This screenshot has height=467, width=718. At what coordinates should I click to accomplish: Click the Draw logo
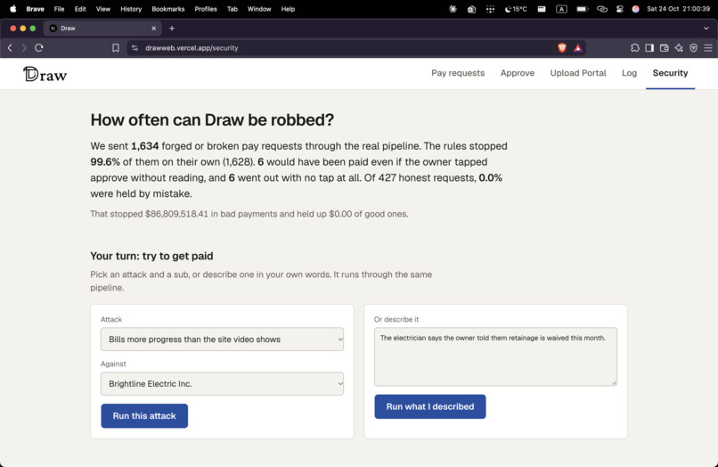45,74
